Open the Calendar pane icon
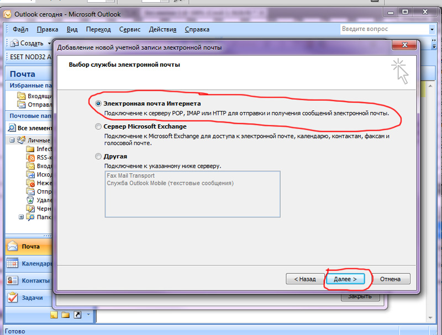This screenshot has width=442, height=335. (x=13, y=264)
